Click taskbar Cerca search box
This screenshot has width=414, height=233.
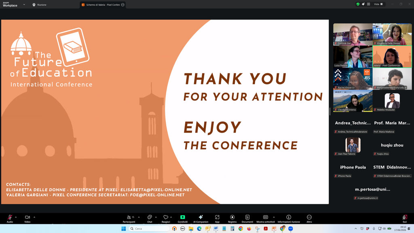(149, 229)
